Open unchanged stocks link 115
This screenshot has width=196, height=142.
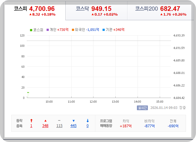(x=59, y=126)
